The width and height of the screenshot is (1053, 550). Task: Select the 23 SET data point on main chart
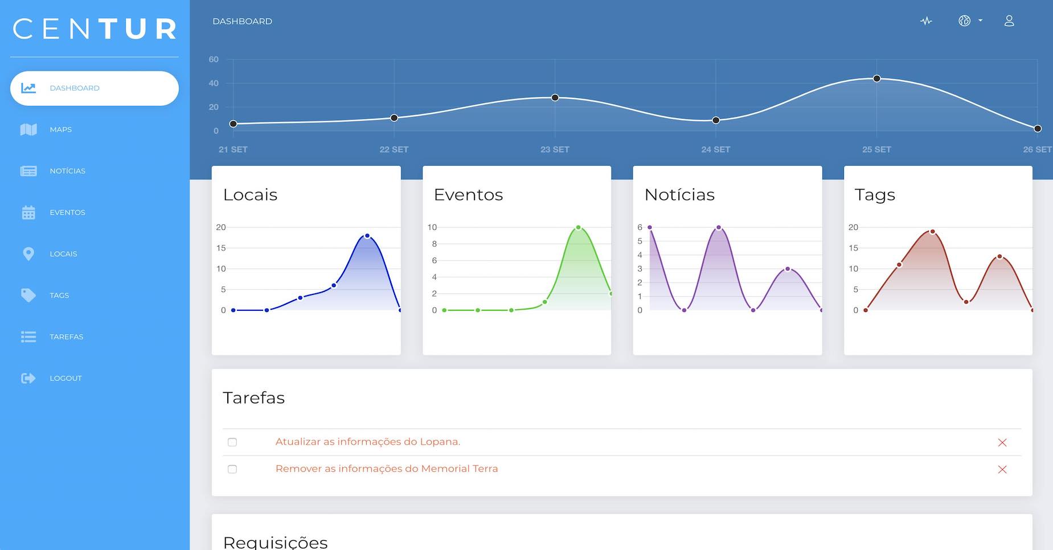(x=555, y=97)
